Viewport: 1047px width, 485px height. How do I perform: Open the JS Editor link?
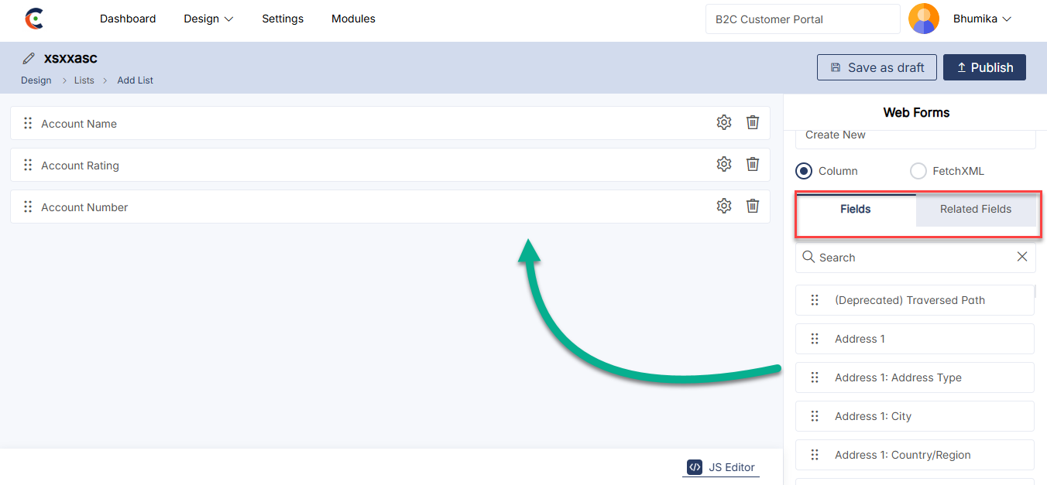pyautogui.click(x=720, y=467)
